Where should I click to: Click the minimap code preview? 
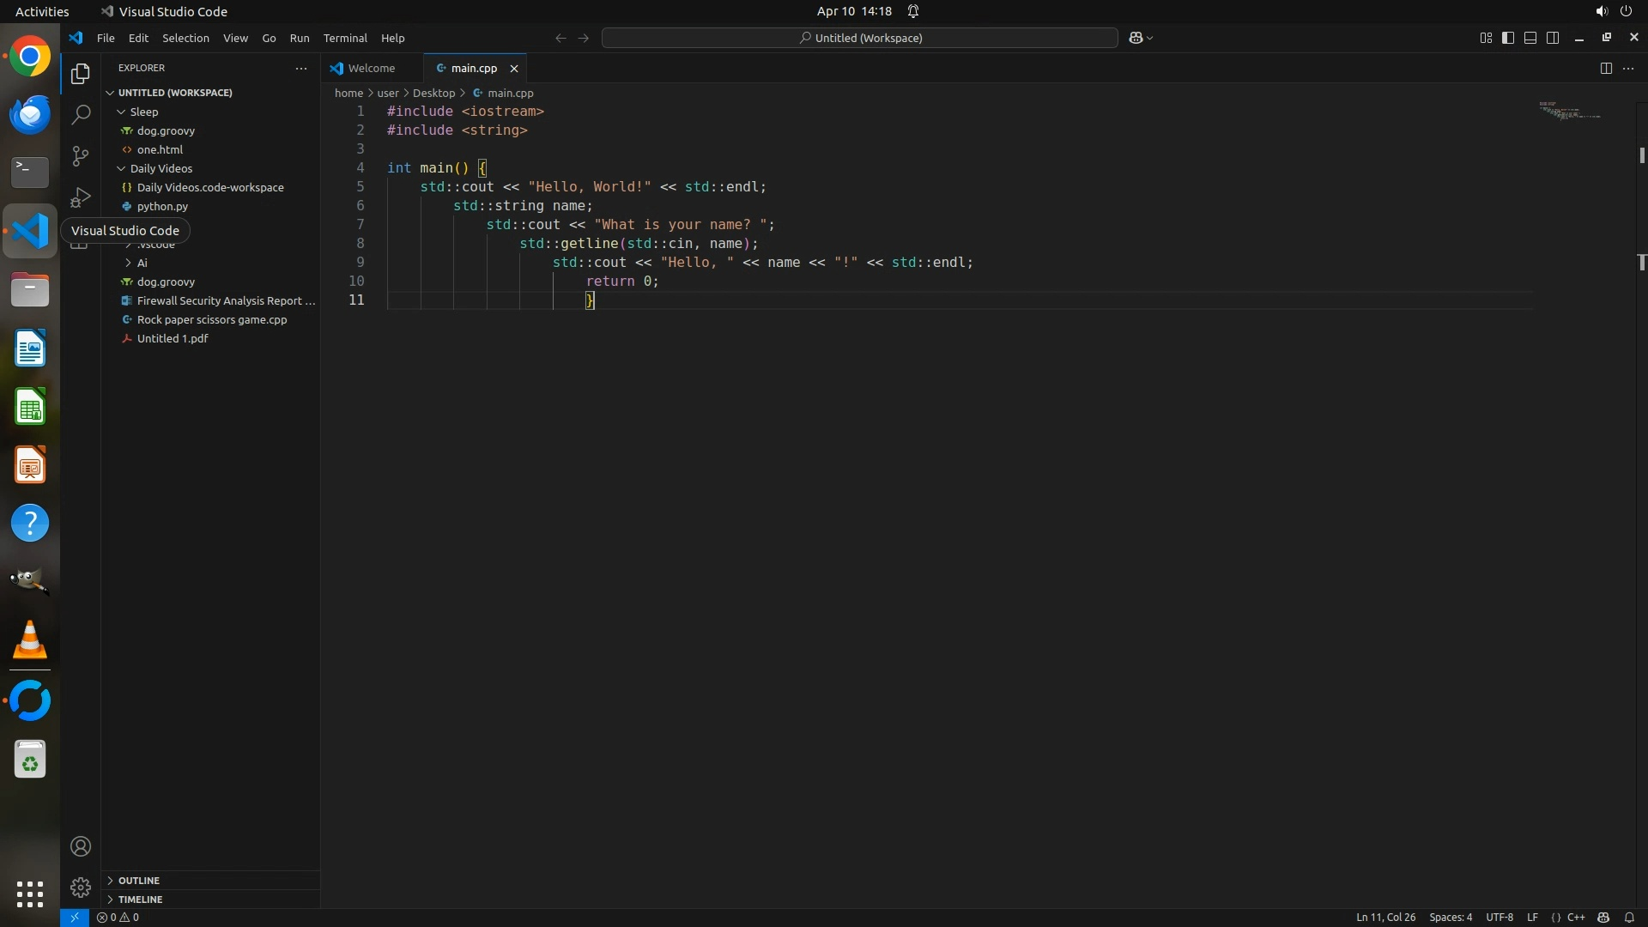(1569, 110)
